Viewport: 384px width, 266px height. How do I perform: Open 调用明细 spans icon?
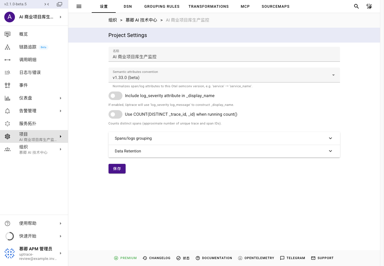(x=7, y=60)
